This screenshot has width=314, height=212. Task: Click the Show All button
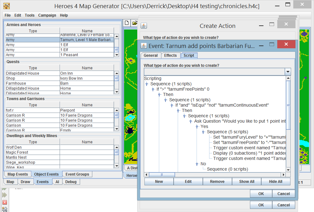[247, 181]
